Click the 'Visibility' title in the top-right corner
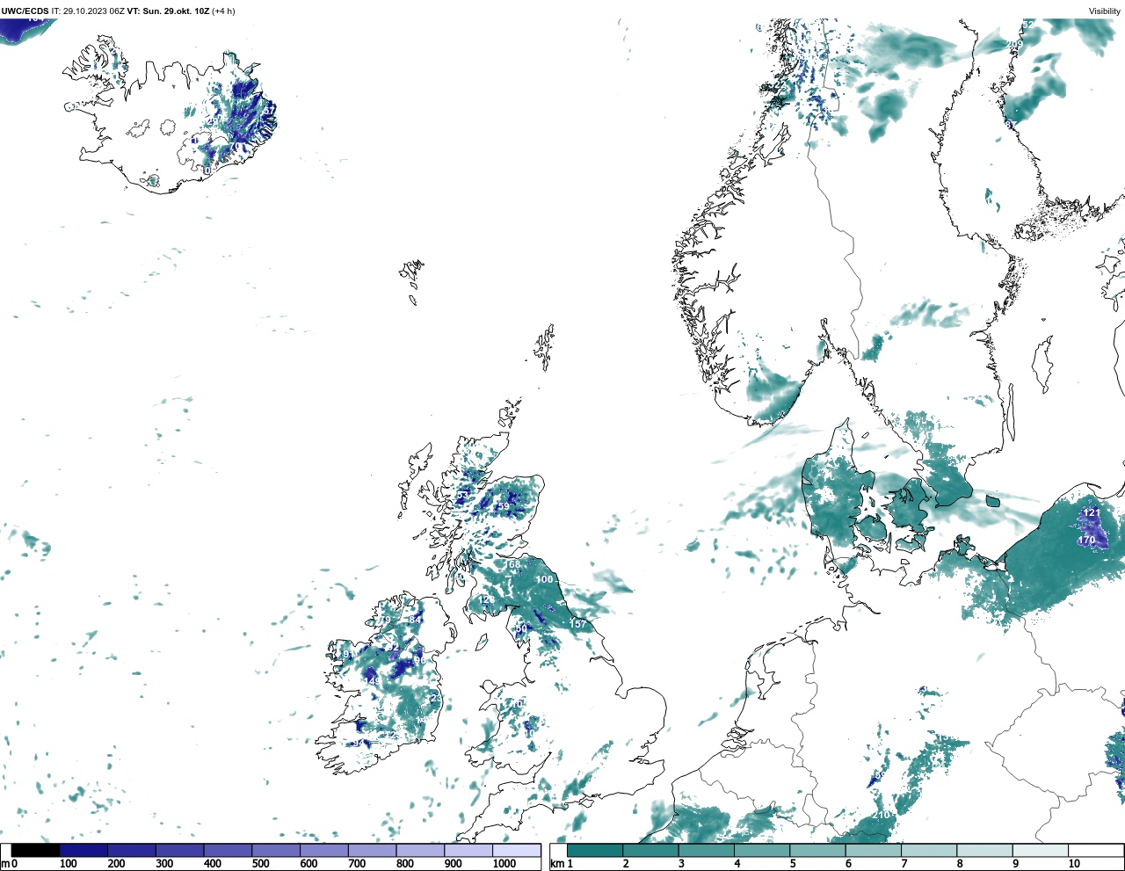This screenshot has height=871, width=1125. 1105,11
